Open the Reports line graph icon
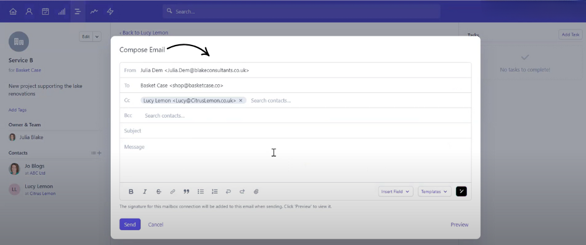 coord(94,11)
